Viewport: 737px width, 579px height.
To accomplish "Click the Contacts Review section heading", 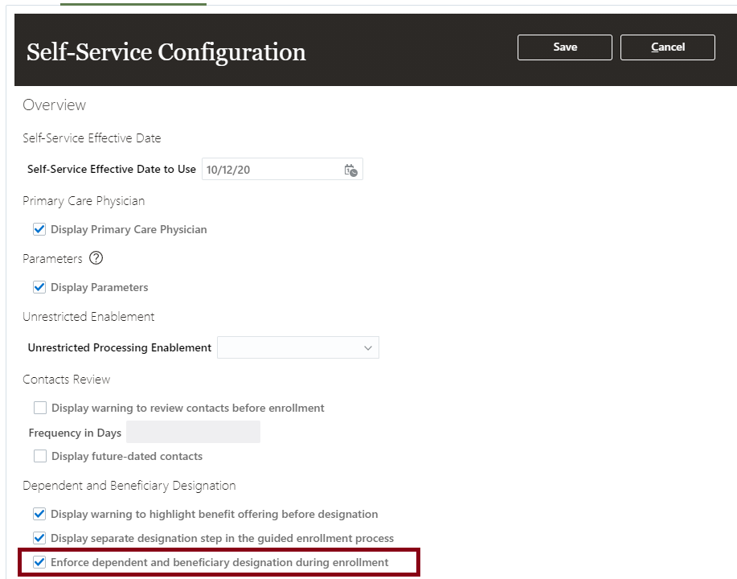I will [67, 379].
